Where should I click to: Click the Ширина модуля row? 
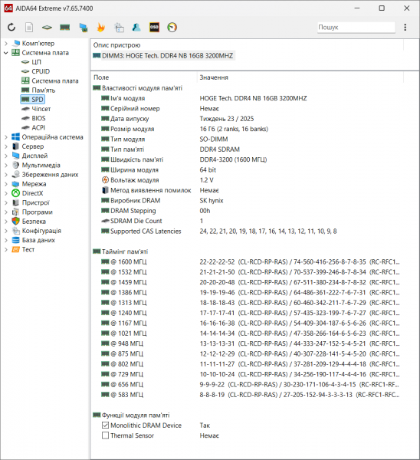[x=246, y=170]
